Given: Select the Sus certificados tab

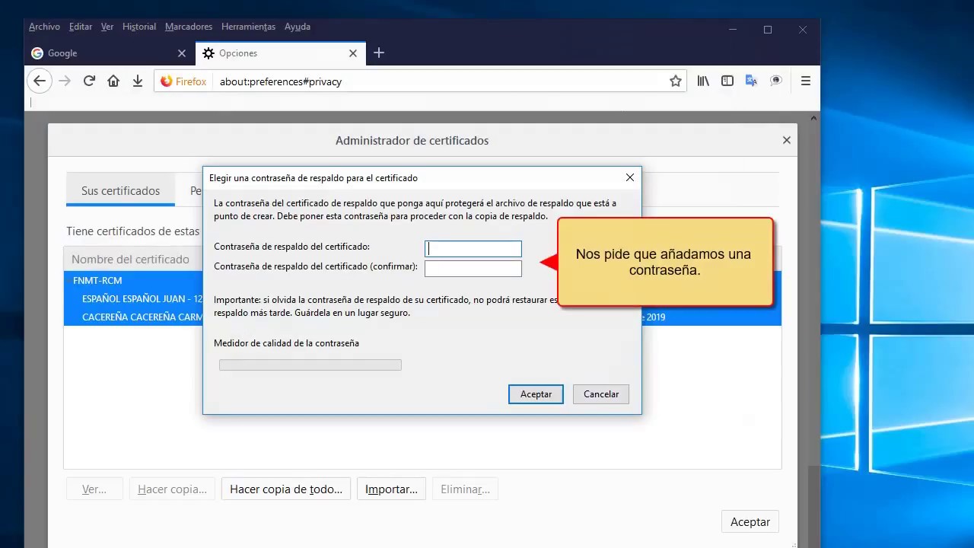Looking at the screenshot, I should click(x=120, y=191).
